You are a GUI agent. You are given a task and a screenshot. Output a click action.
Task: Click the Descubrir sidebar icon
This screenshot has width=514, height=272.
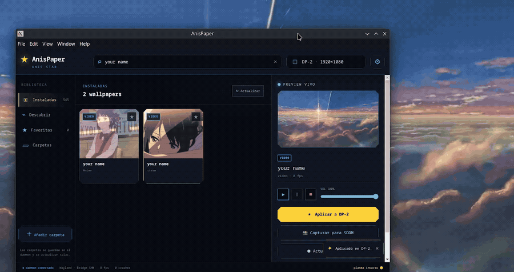pos(23,115)
